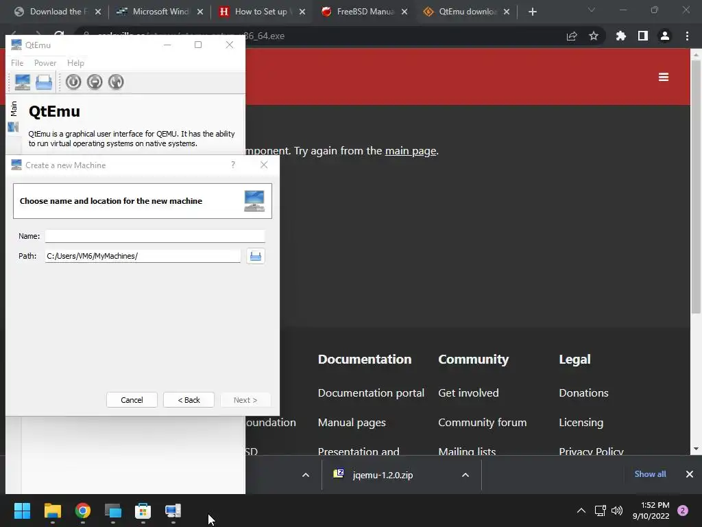Open the Community forum link

[482, 423]
